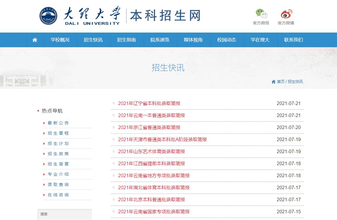Click the red arrow beside 招生政策
The width and height of the screenshot is (337, 220).
(x=44, y=154)
